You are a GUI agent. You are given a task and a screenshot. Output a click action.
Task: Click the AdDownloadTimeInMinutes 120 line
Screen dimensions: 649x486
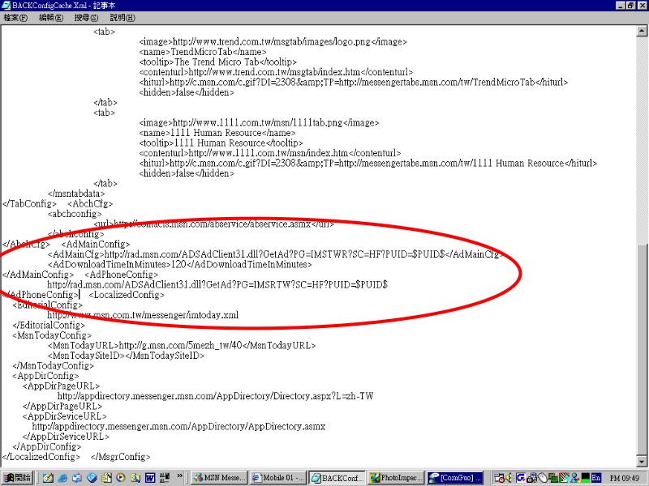pyautogui.click(x=179, y=265)
